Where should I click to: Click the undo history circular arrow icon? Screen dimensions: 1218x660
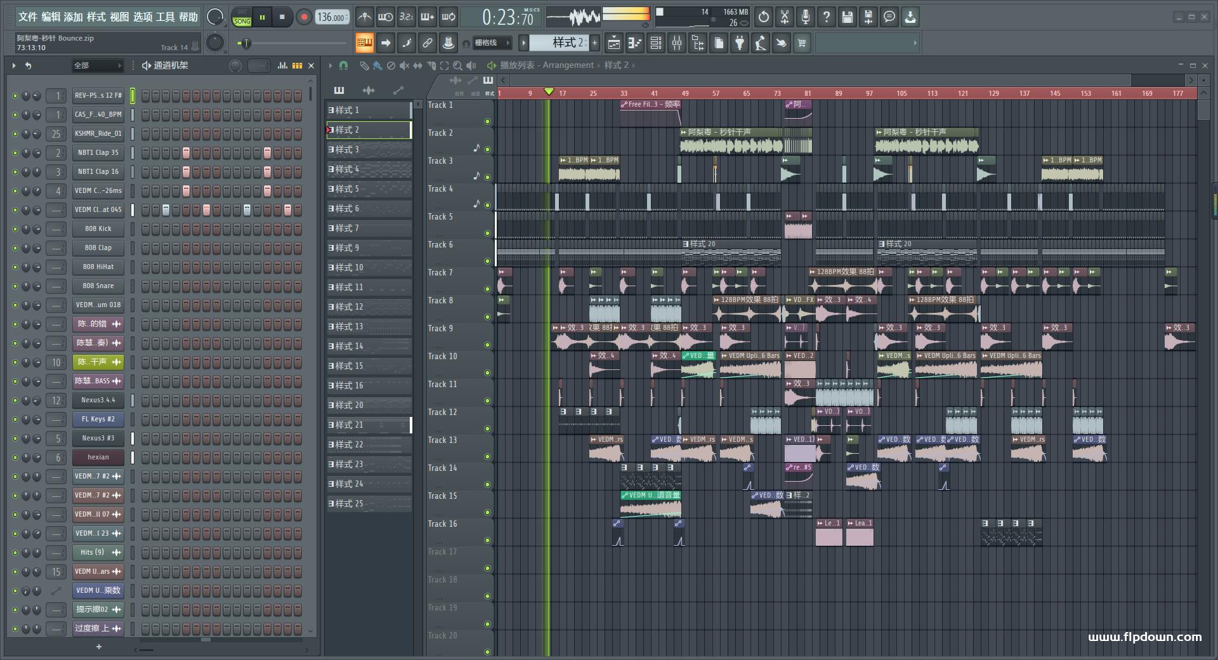click(x=764, y=17)
